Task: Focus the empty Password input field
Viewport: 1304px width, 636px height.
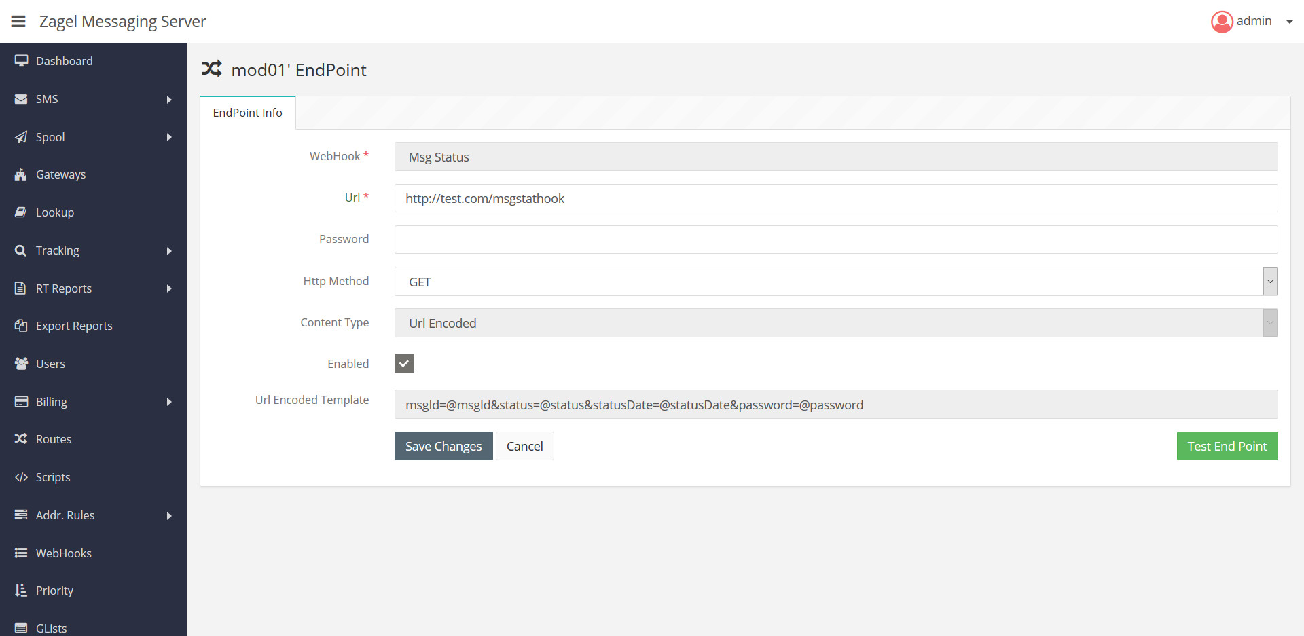Action: (836, 240)
